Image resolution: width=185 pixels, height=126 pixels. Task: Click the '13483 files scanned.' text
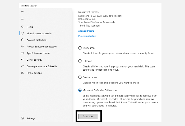pos(89,26)
